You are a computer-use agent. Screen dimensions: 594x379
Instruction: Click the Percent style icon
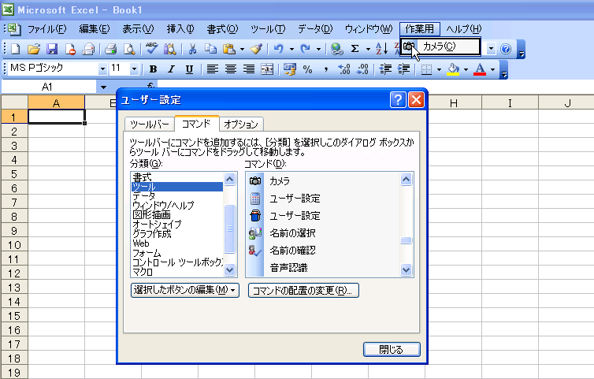307,69
